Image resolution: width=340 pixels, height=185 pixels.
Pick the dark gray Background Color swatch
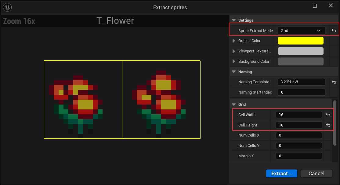tap(301, 62)
